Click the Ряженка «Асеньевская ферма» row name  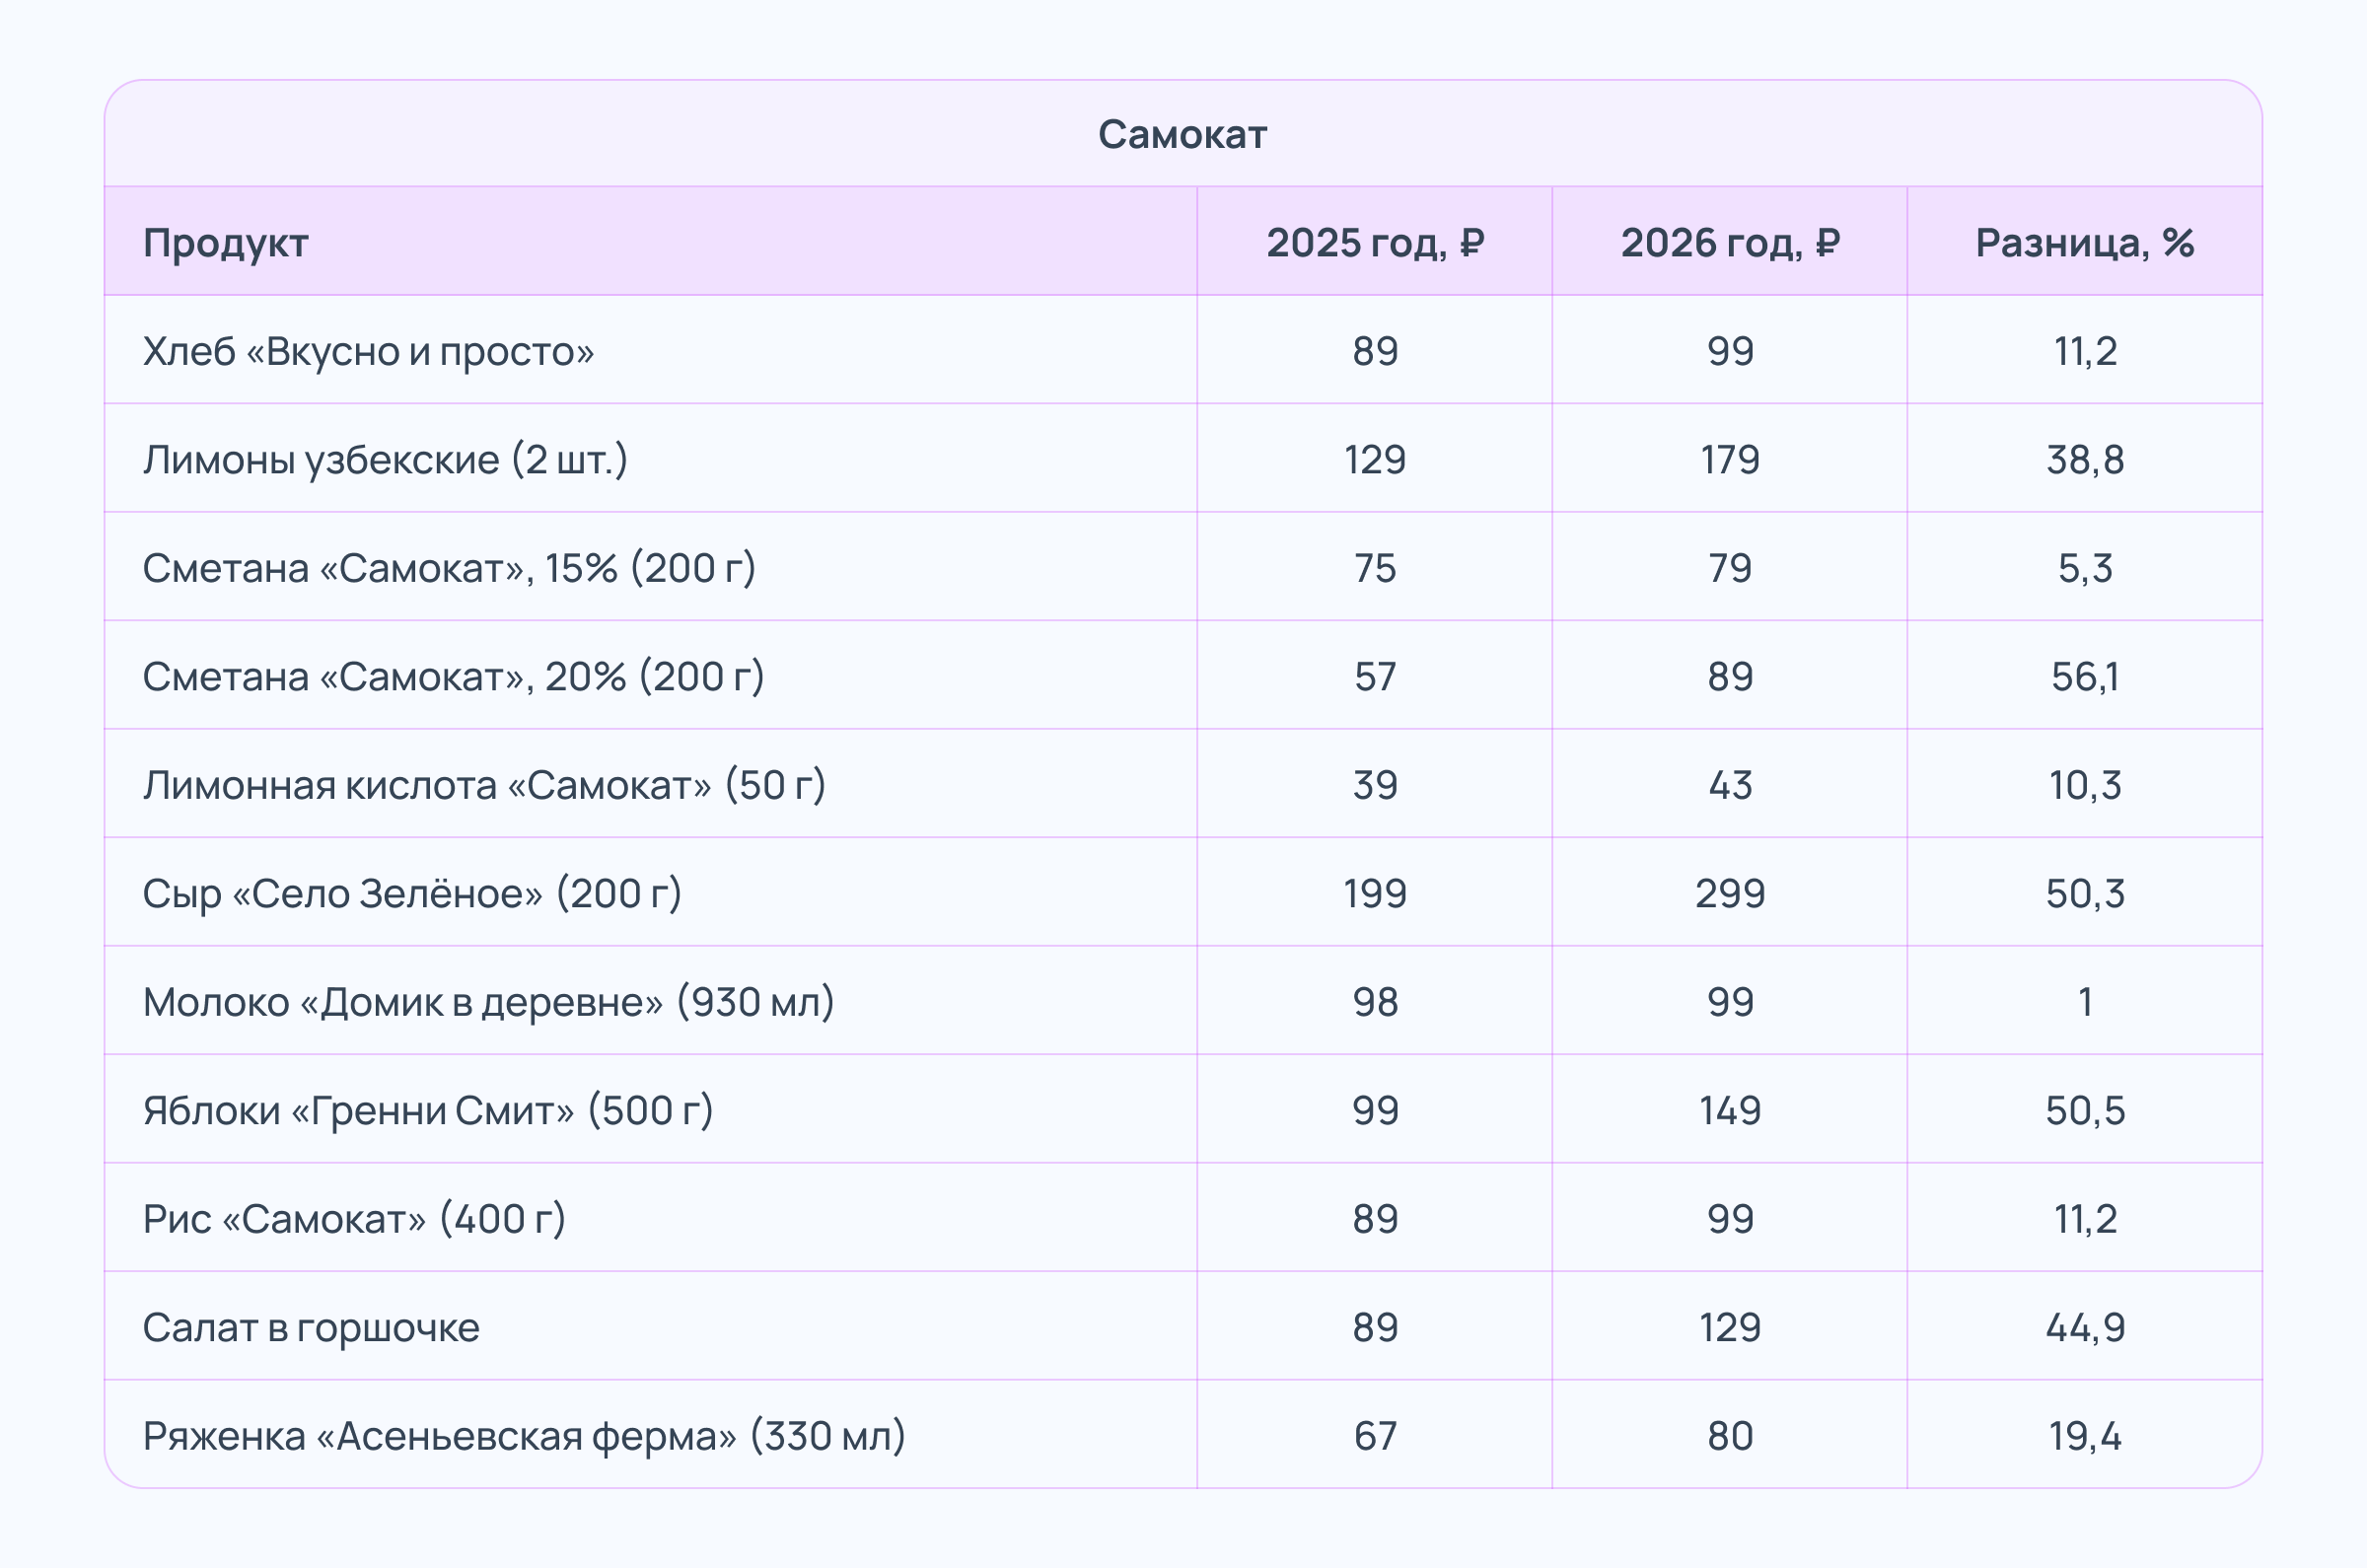[524, 1436]
